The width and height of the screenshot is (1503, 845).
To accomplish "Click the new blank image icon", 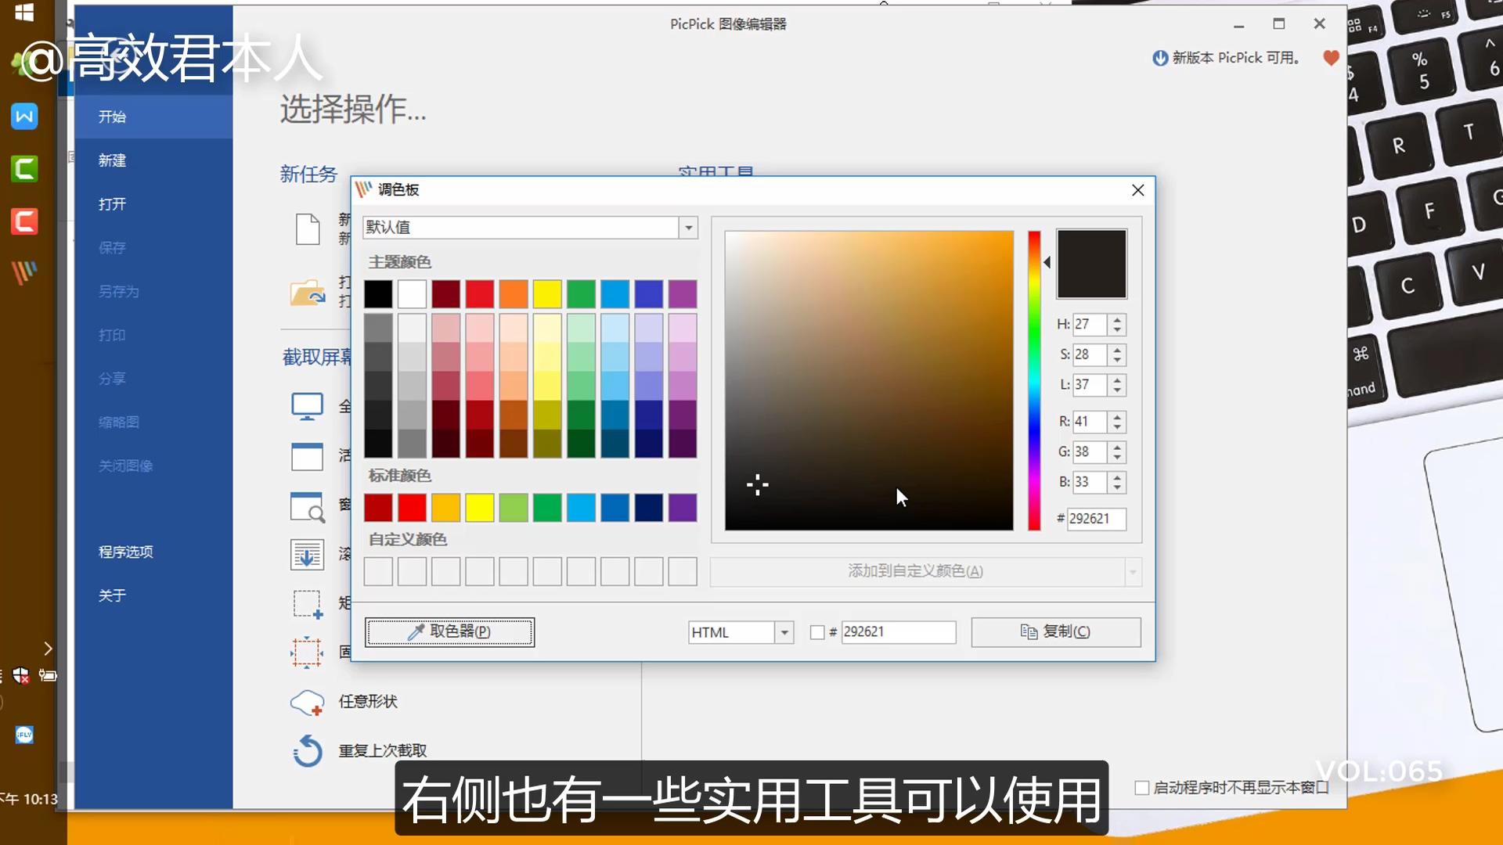I will coord(308,228).
